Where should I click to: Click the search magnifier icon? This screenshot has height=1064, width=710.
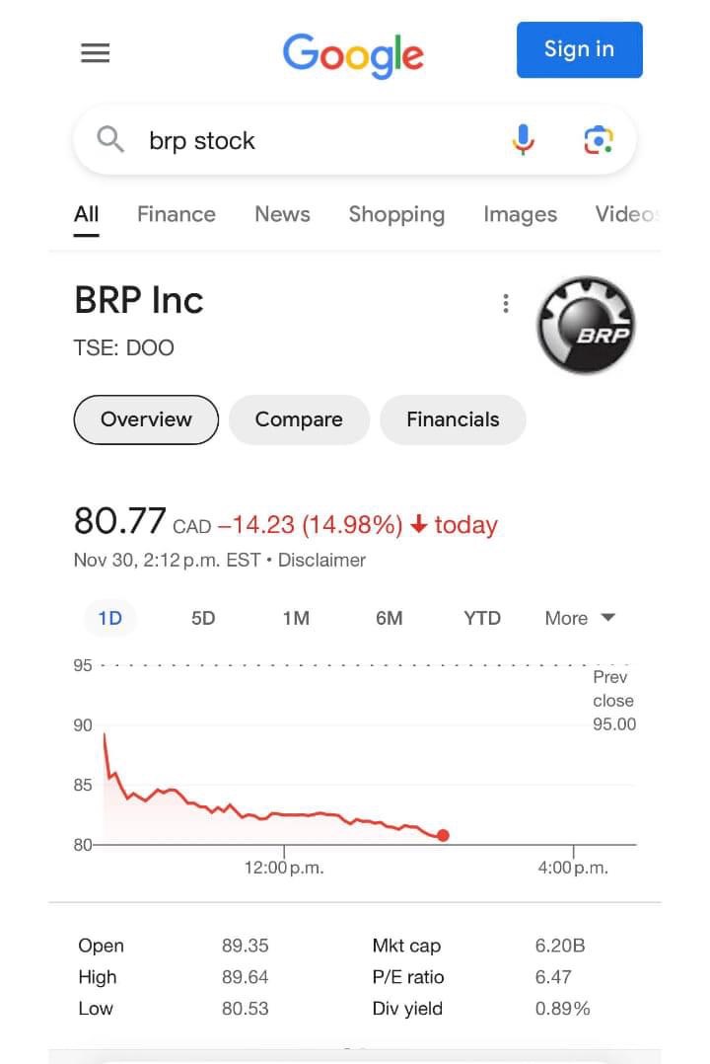(x=108, y=140)
